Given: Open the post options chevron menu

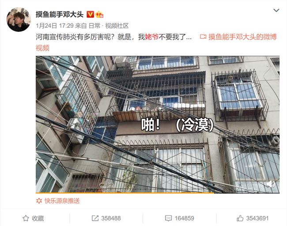Looking at the screenshot, I should [x=276, y=11].
